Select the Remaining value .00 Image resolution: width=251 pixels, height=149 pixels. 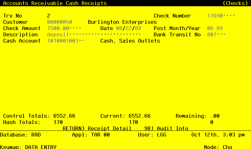(215, 116)
